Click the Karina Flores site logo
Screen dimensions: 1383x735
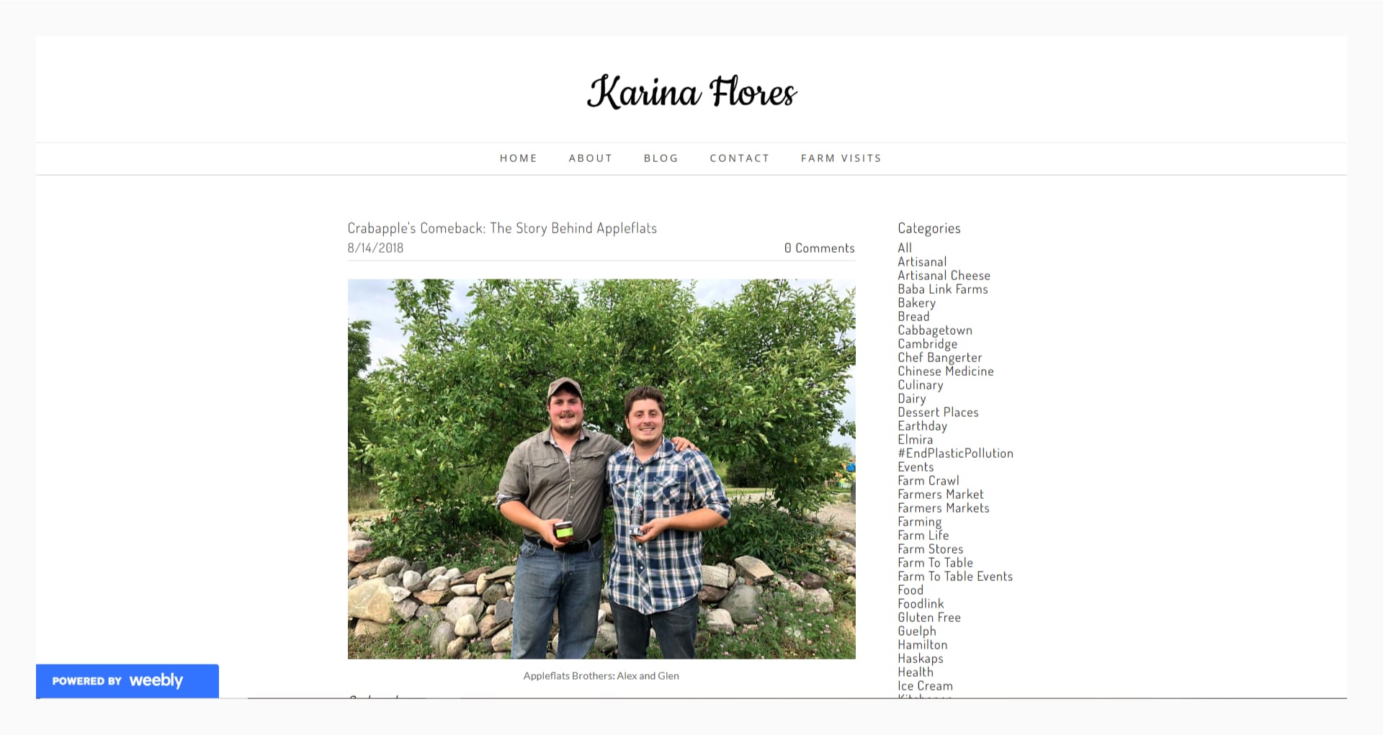tap(691, 91)
